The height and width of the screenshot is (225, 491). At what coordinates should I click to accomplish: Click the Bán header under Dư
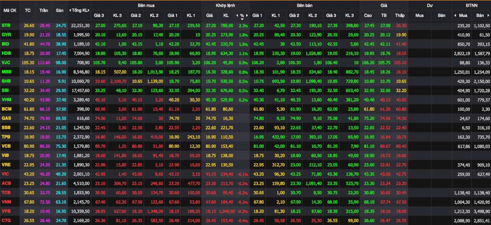[x=442, y=15]
